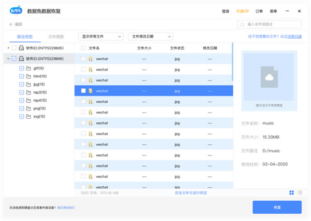Uncheck the png(15) folder checkbox
The image size is (311, 221).
(22, 108)
